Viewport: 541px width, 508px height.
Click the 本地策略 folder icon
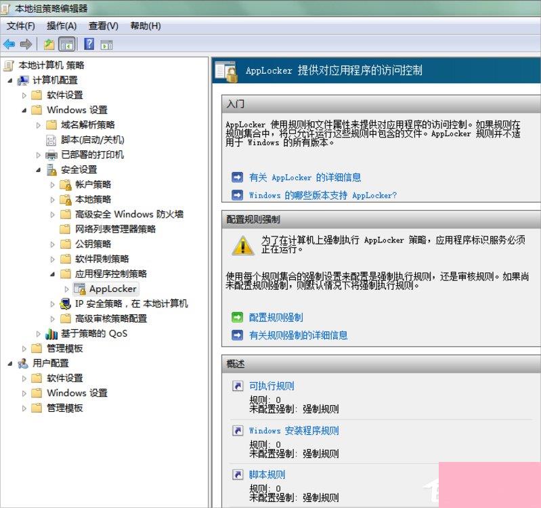66,199
